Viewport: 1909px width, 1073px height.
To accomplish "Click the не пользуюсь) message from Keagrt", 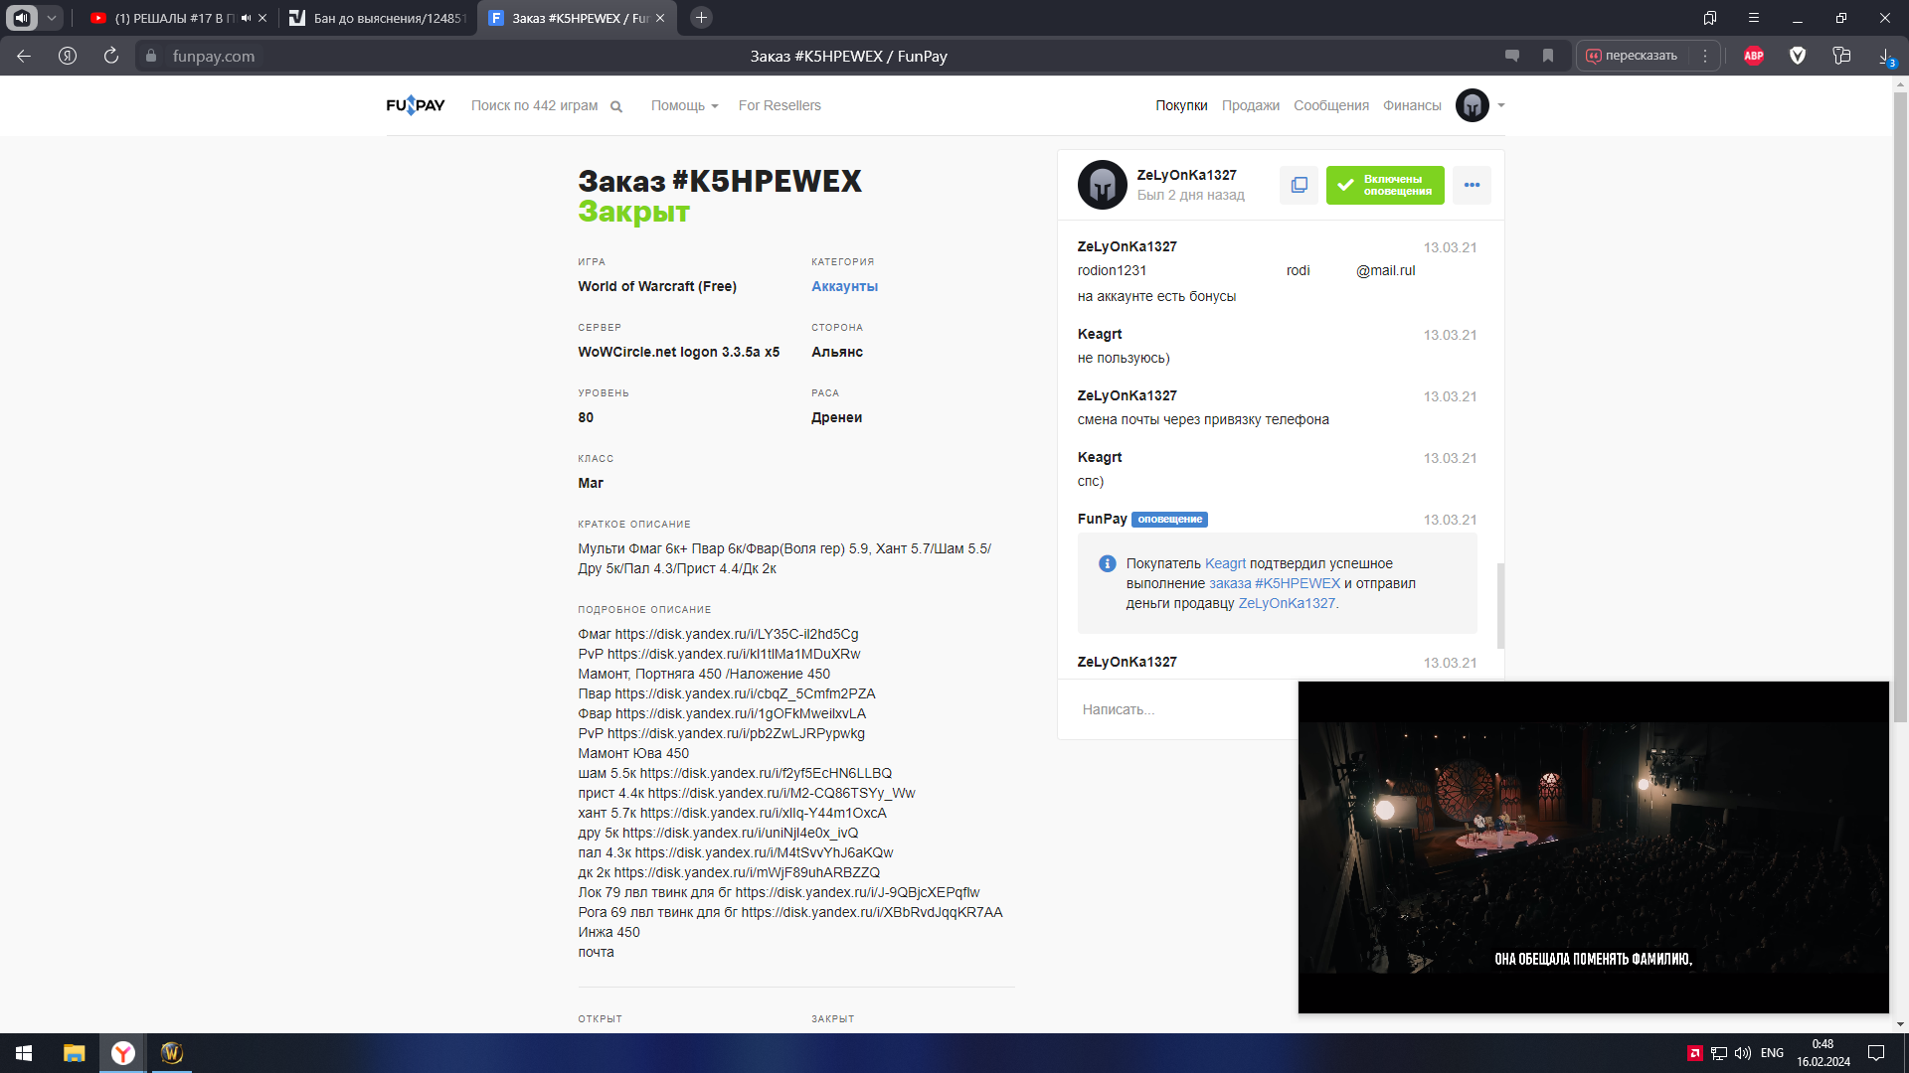I will tap(1124, 358).
